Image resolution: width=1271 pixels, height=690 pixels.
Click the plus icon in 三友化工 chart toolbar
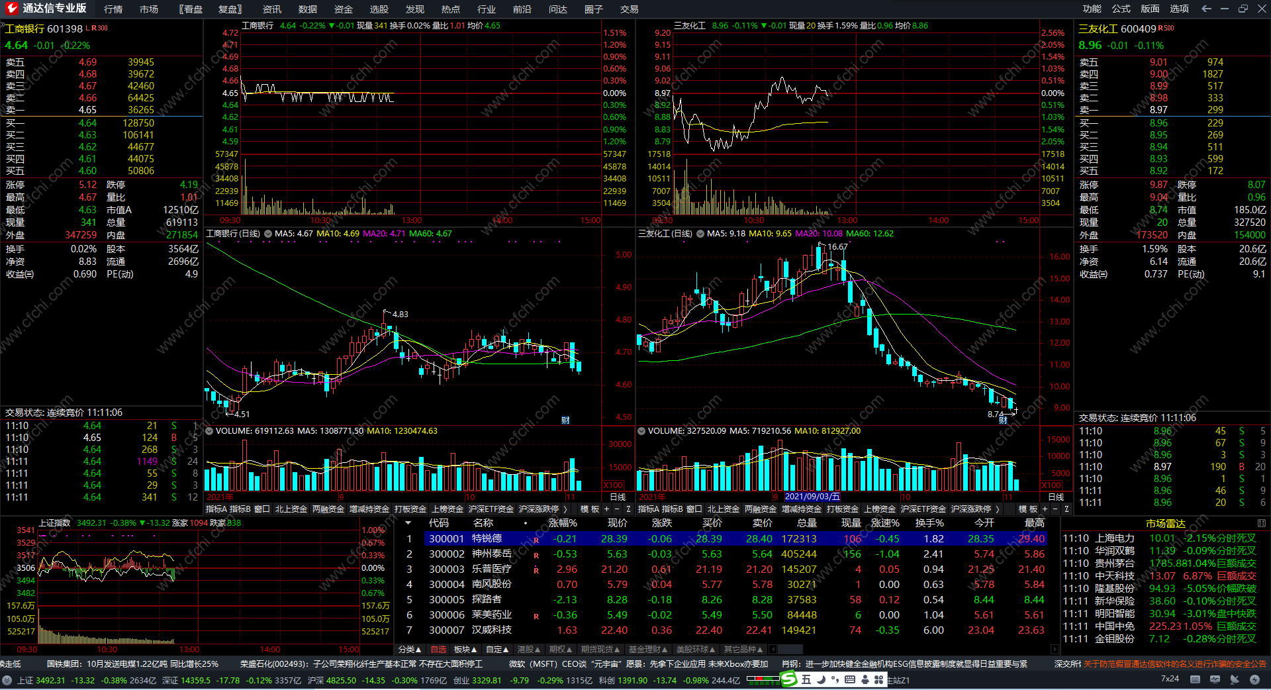pyautogui.click(x=1045, y=509)
